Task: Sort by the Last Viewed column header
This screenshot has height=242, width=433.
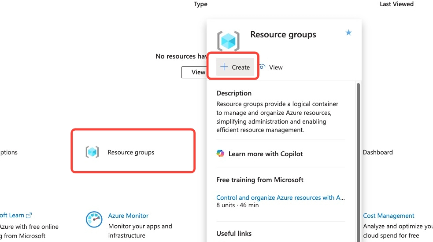Action: click(396, 4)
